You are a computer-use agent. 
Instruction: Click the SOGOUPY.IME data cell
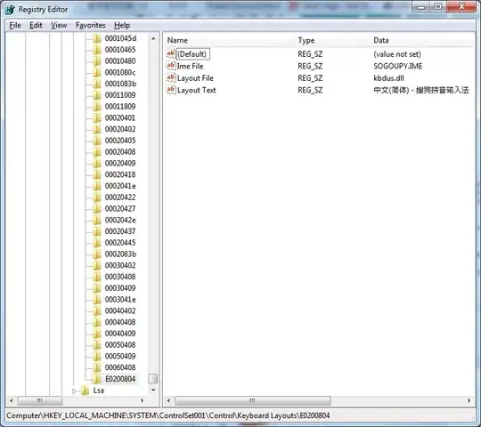(398, 66)
